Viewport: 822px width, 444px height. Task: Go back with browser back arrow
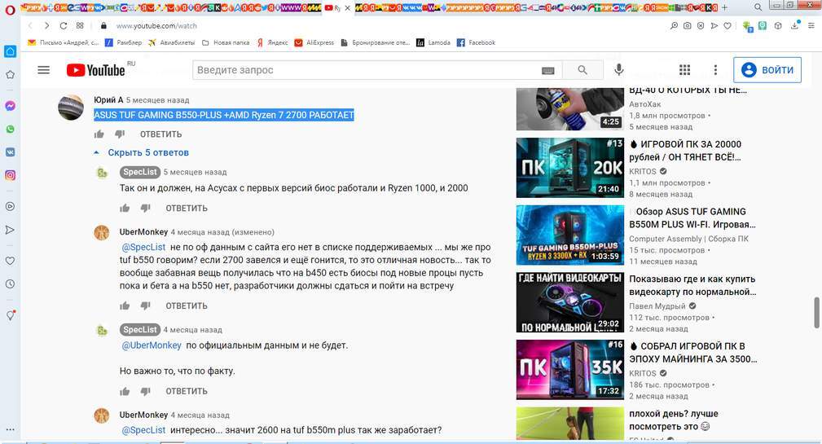point(30,26)
